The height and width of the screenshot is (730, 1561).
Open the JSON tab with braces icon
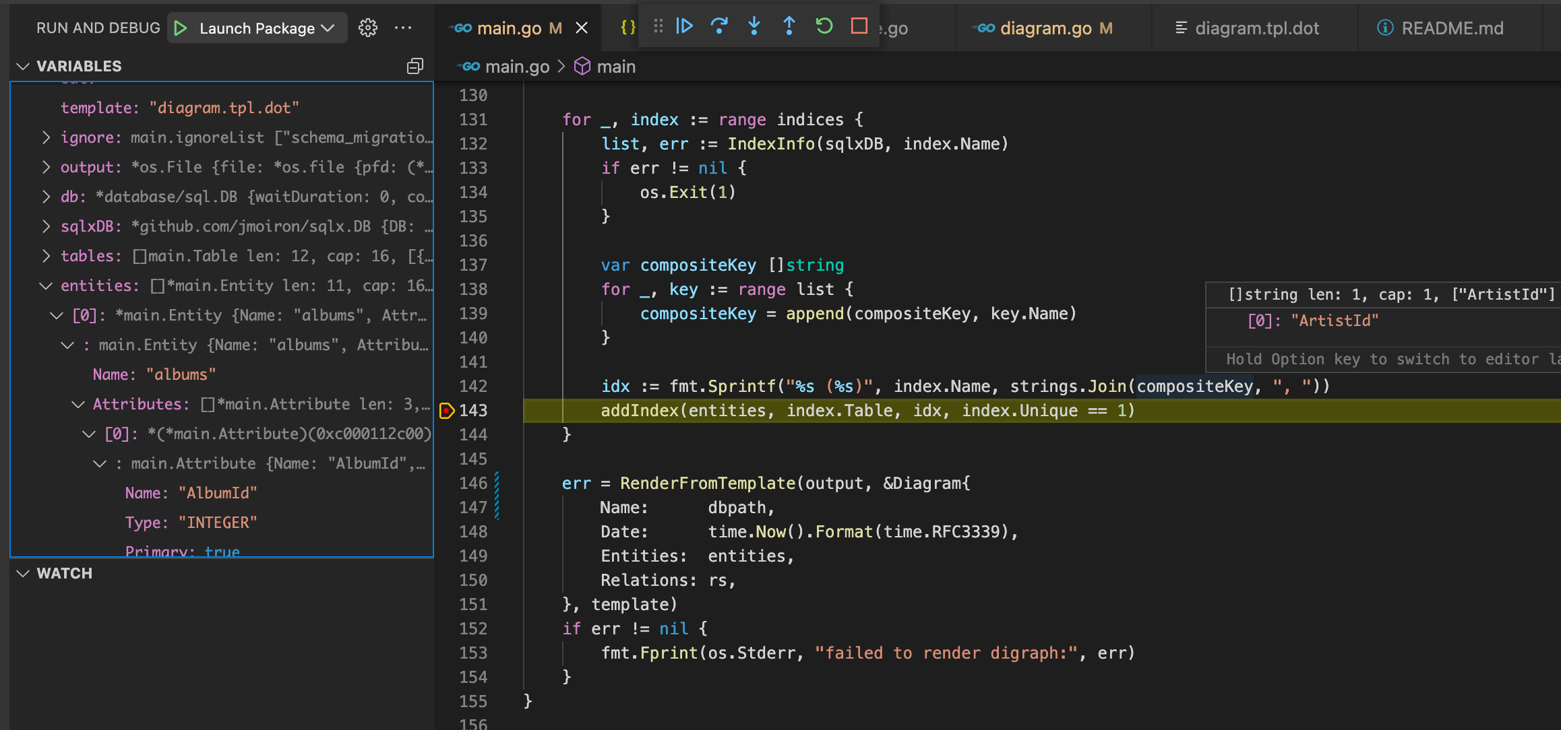pos(628,28)
